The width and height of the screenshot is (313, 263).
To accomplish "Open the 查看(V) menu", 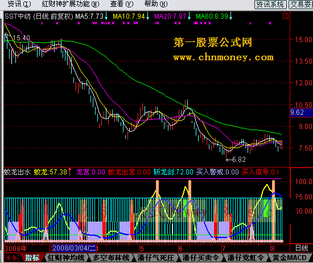I will 122,4.
